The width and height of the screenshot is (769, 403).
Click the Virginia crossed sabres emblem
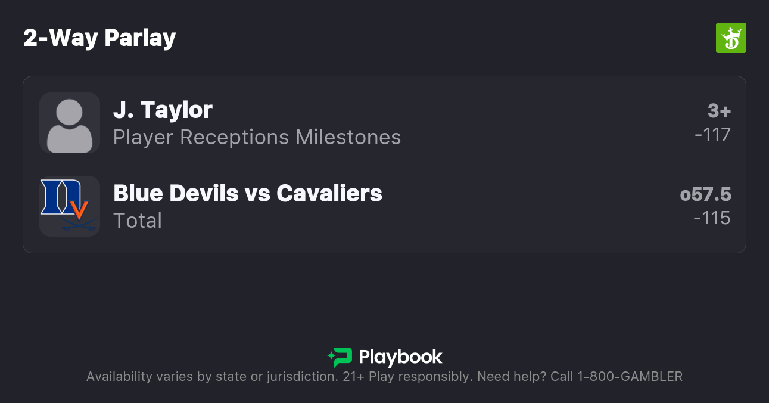click(x=79, y=225)
